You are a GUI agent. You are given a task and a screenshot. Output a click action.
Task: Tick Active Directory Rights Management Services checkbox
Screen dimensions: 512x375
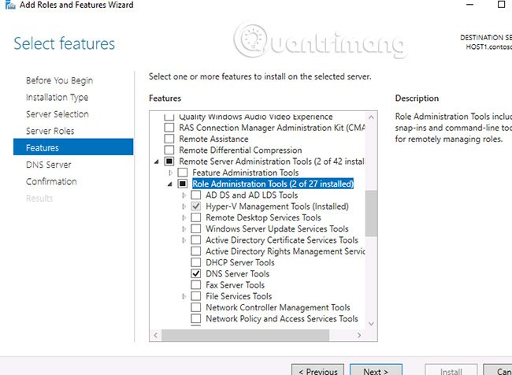[x=196, y=251]
